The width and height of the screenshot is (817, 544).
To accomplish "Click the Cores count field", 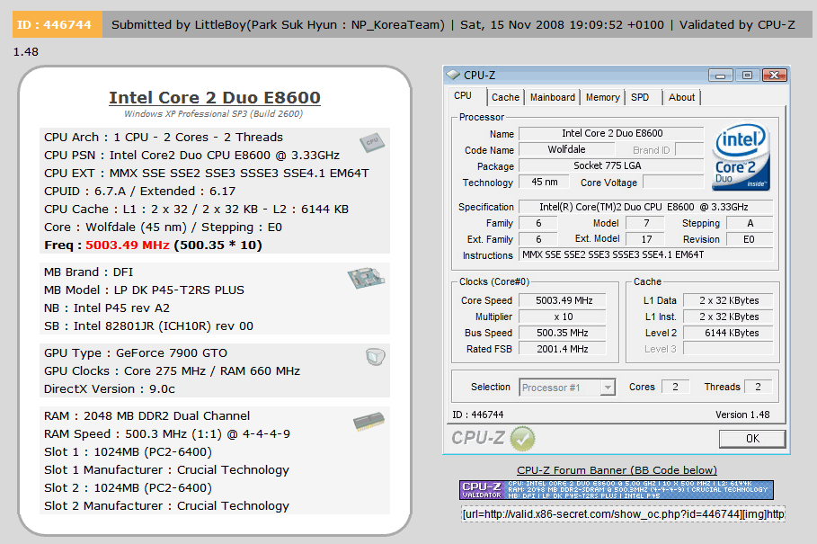I will 676,387.
